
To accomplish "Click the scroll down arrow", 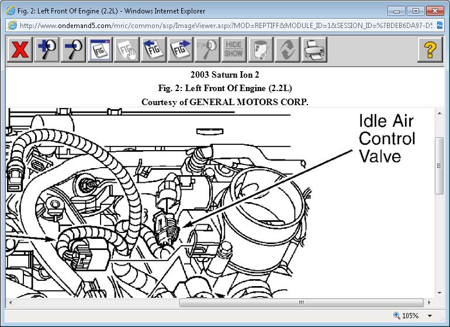I will point(439,293).
